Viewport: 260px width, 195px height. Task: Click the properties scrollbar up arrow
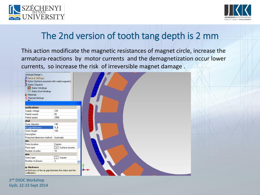(79, 107)
